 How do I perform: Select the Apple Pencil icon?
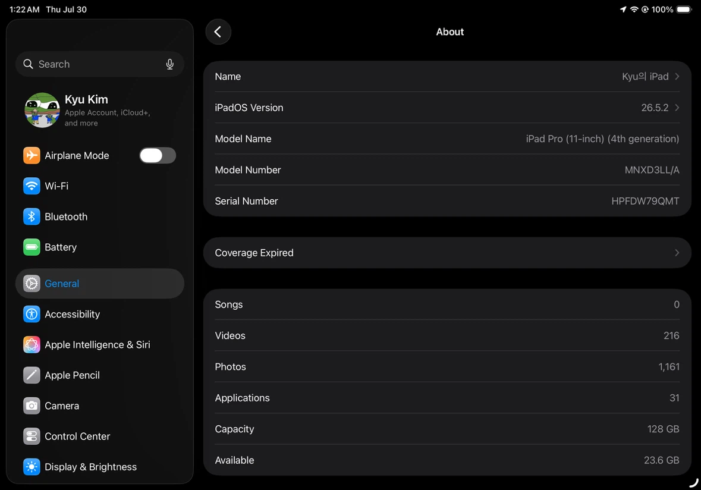pos(32,375)
